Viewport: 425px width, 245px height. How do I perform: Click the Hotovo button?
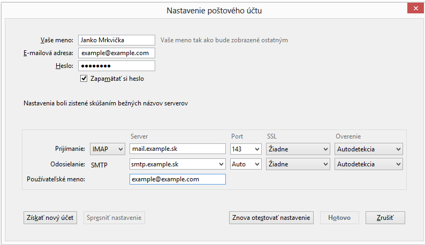coord(339,218)
